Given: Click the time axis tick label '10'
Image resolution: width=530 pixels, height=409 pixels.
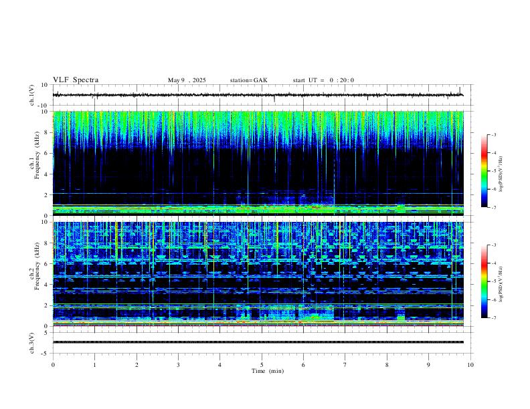Looking at the screenshot, I should [x=470, y=365].
